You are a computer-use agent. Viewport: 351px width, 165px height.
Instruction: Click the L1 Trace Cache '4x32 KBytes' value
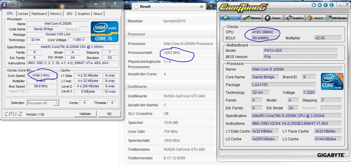click(x=328, y=131)
